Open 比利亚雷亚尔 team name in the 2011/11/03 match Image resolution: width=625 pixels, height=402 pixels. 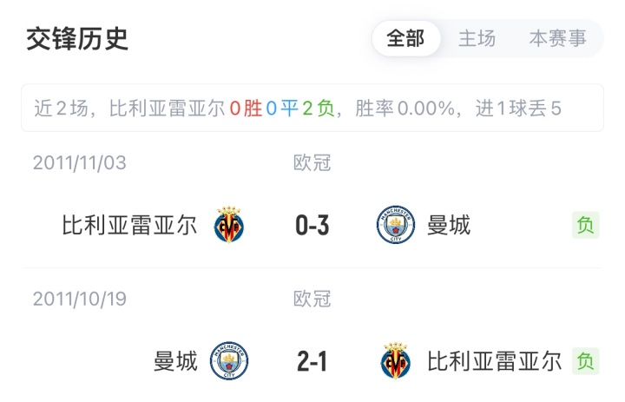[x=130, y=226]
